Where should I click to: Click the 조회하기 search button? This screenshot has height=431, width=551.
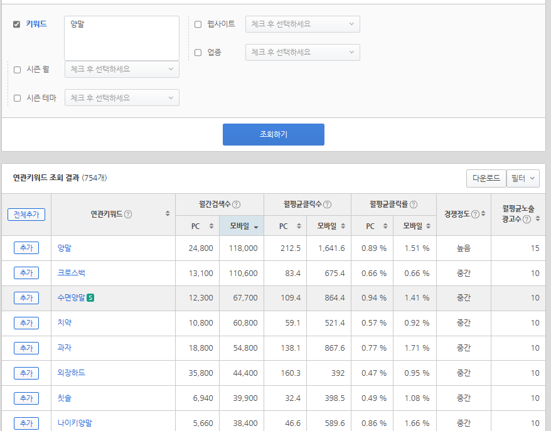pyautogui.click(x=273, y=134)
